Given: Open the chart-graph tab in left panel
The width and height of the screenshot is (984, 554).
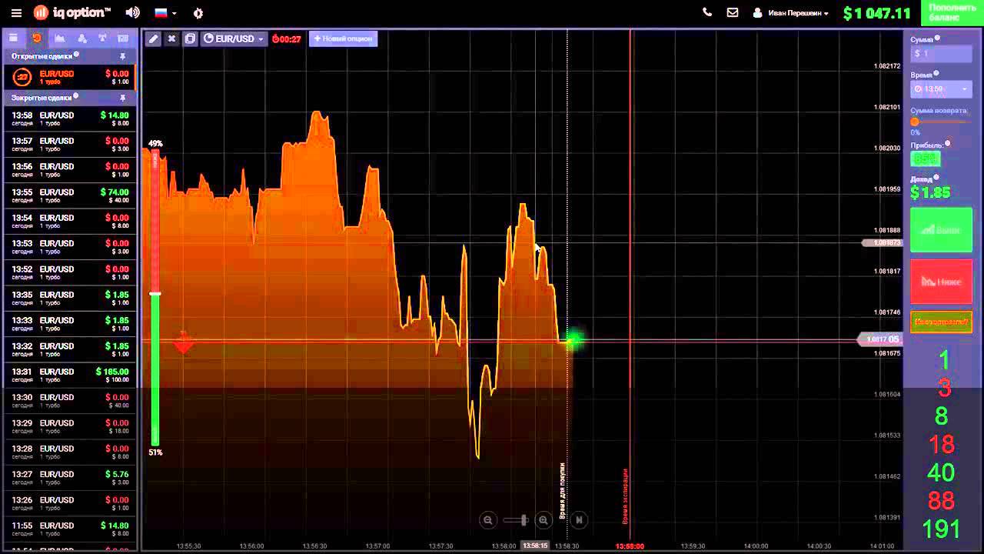Looking at the screenshot, I should pyautogui.click(x=59, y=37).
